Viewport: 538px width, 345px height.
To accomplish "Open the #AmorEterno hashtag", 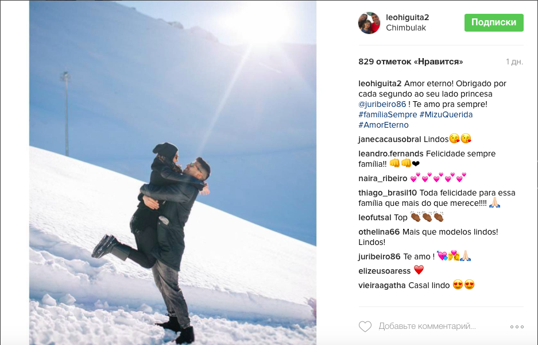I will click(384, 125).
